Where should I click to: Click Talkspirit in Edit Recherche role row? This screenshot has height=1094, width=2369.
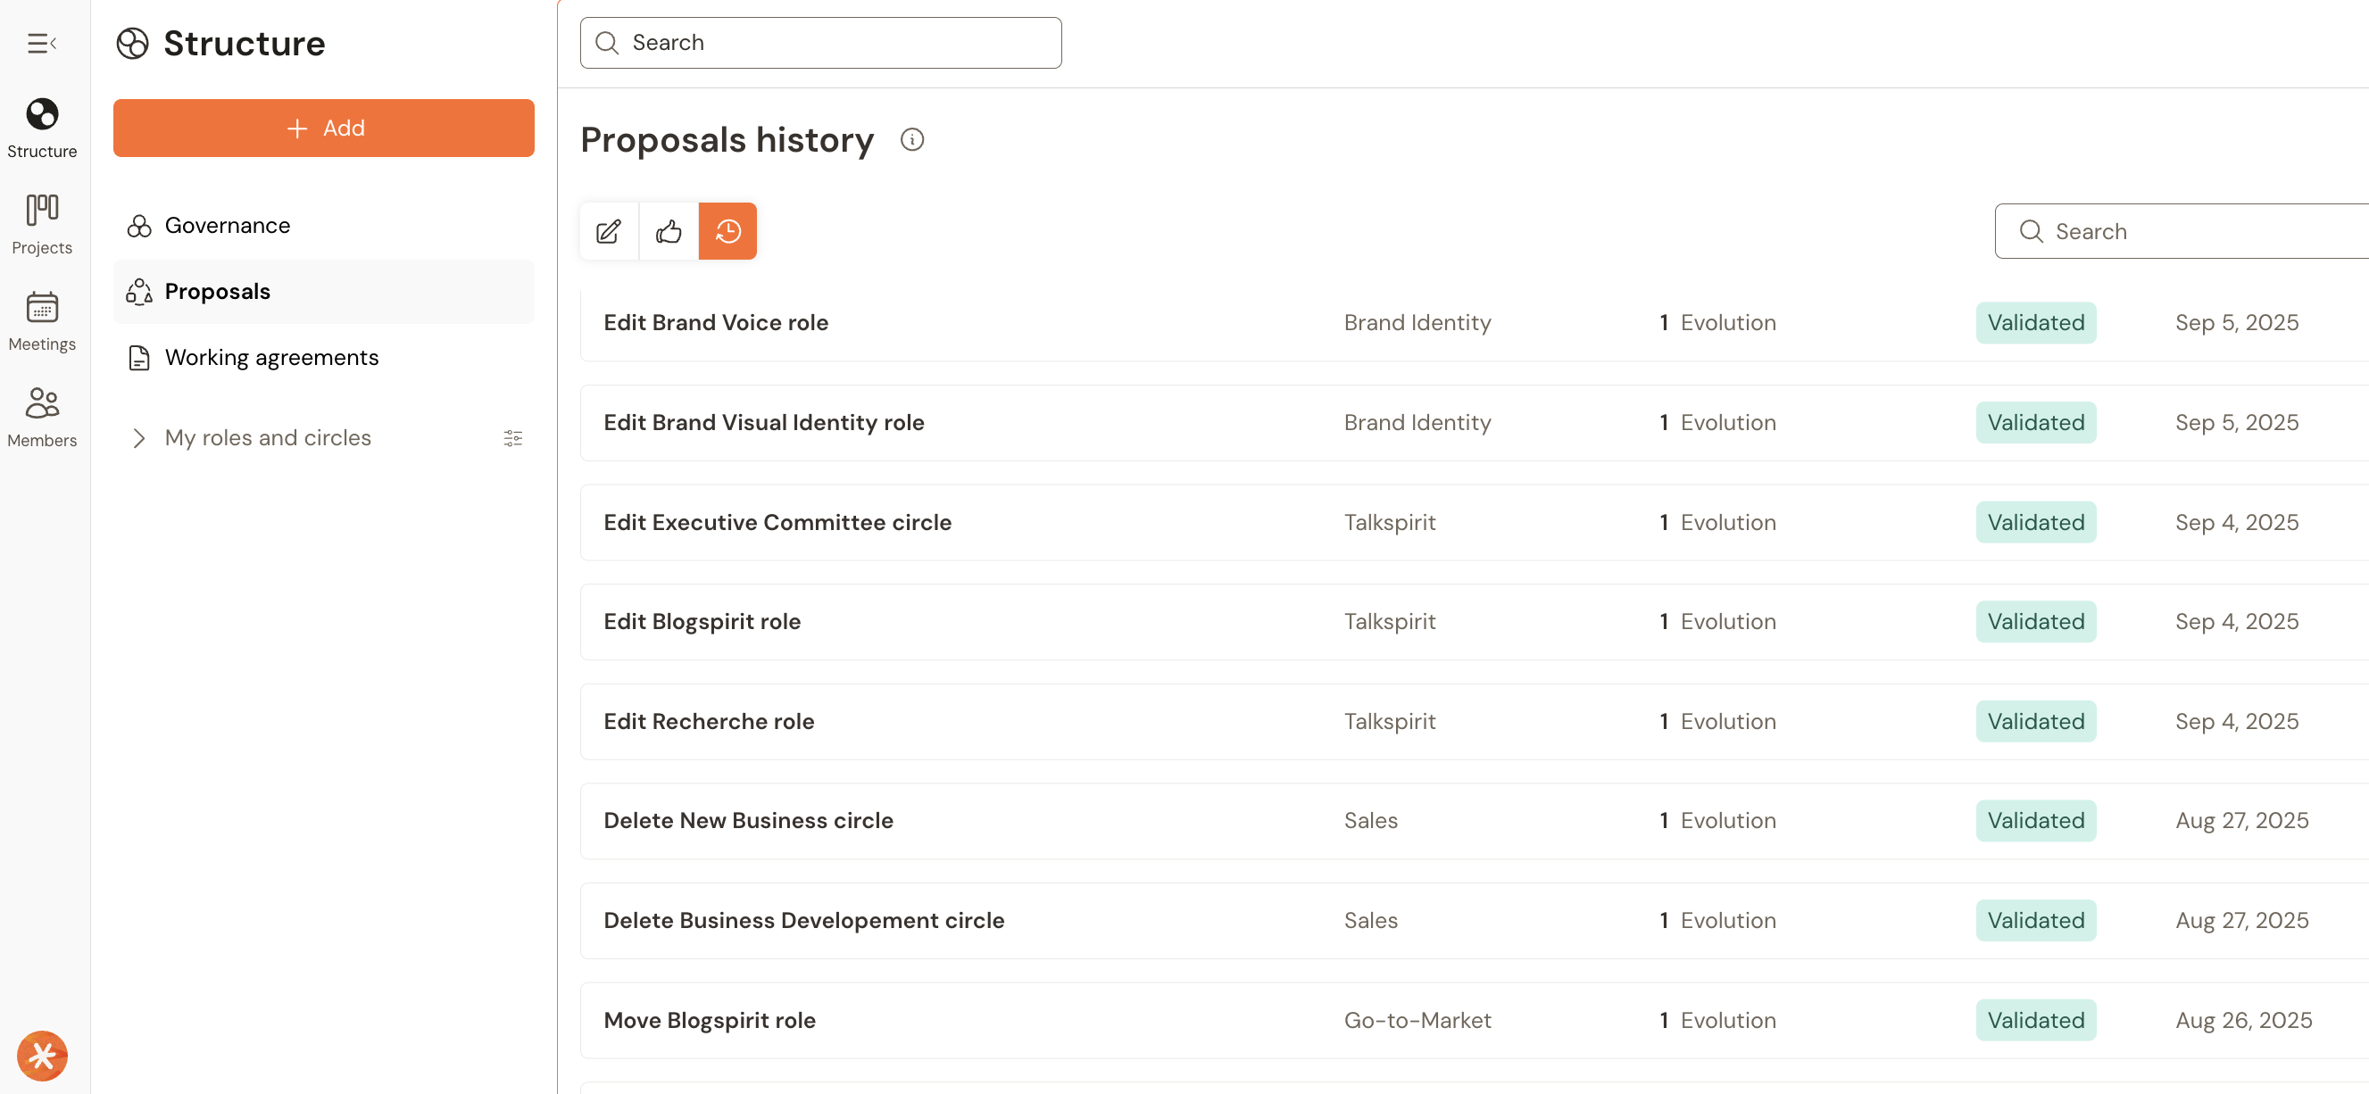tap(1390, 722)
